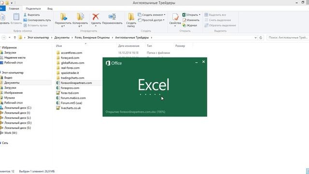Click the red Delete (Удалить) icon
Image resolution: width=309 pixels, height=174 pixels.
(x=96, y=17)
